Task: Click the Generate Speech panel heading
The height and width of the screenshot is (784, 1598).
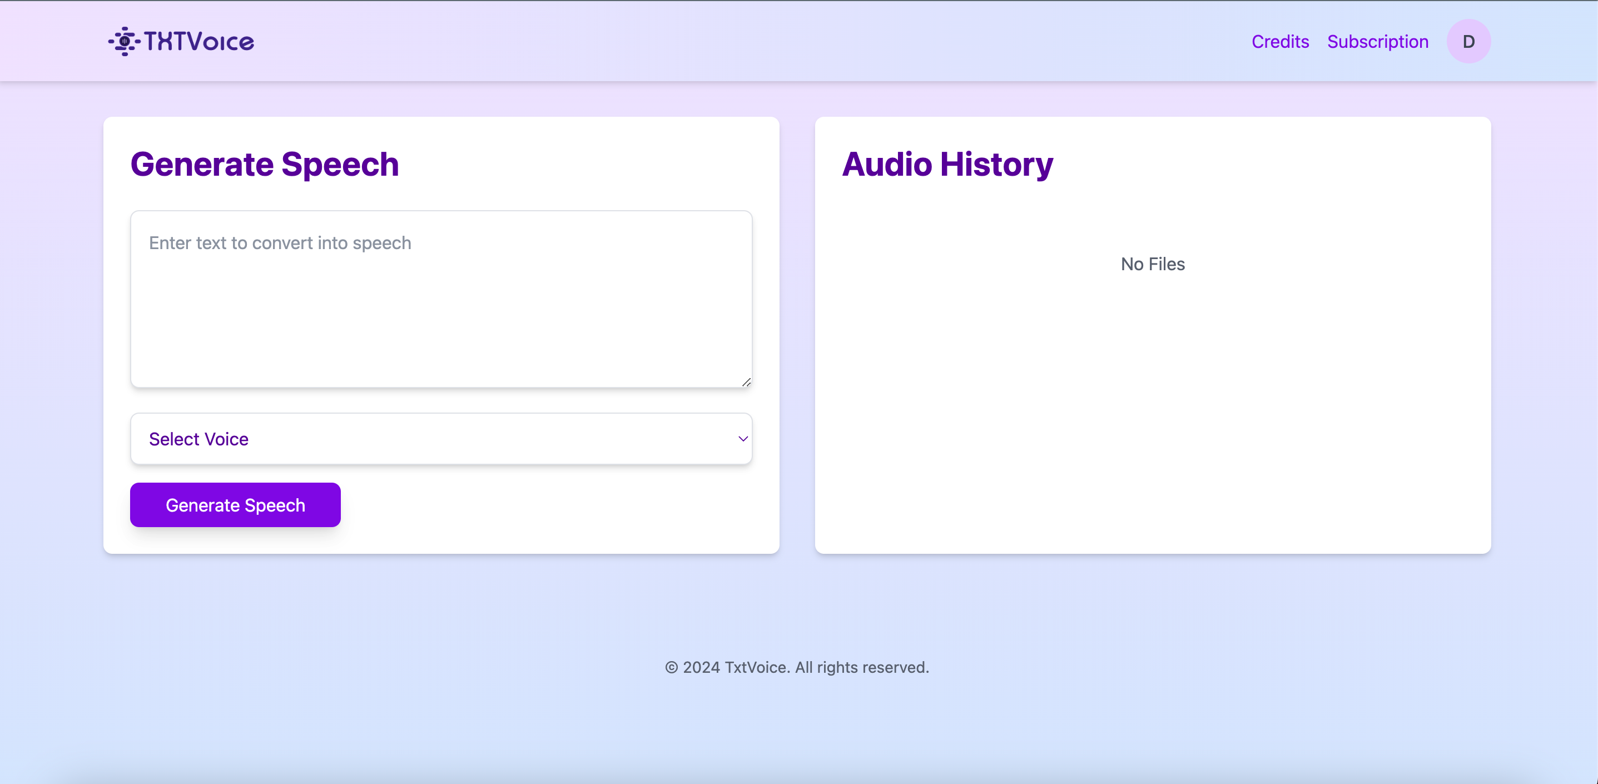Action: tap(264, 165)
